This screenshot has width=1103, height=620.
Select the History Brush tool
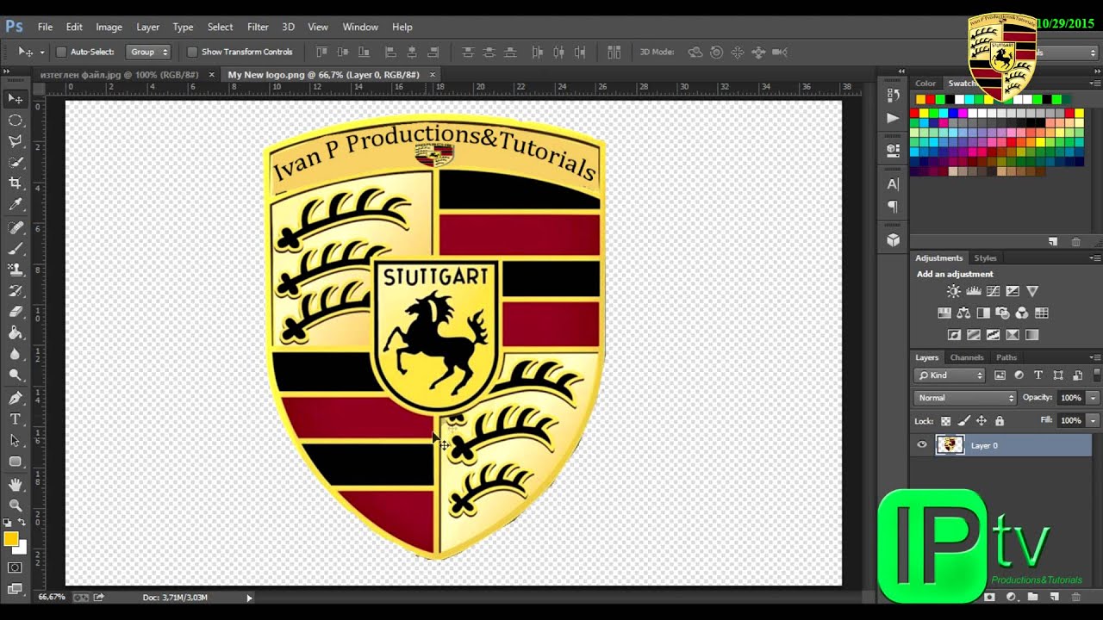[16, 291]
